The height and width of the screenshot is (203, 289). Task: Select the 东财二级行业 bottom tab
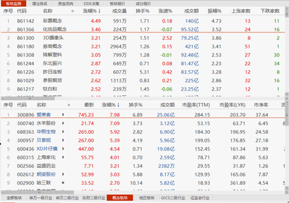pos(94,198)
